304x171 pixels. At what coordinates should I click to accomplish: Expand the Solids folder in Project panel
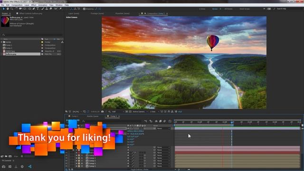(x=1, y=42)
